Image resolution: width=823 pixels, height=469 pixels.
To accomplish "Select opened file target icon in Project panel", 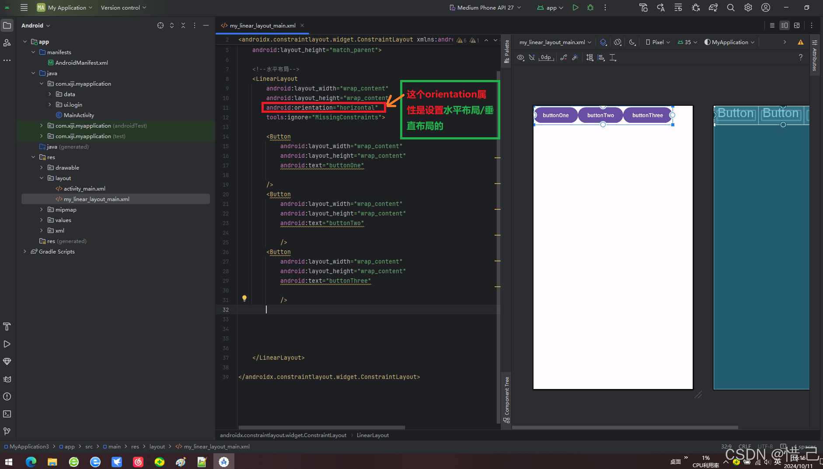I will [160, 25].
